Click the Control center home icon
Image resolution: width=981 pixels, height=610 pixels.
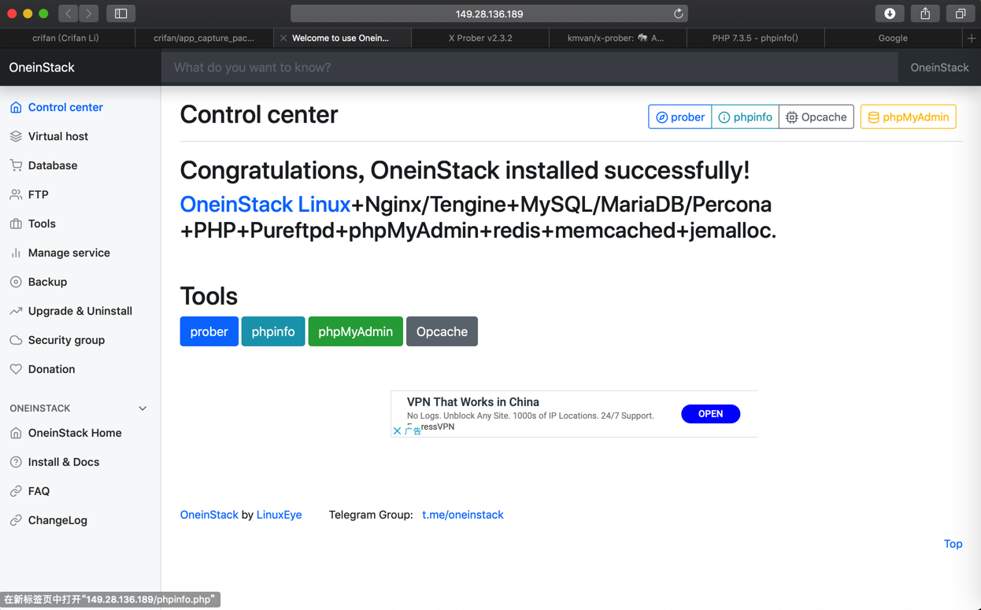tap(16, 107)
